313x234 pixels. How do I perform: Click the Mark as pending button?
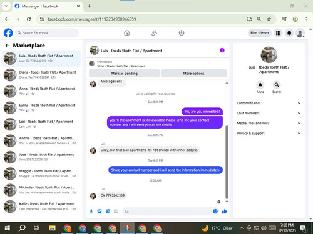(125, 74)
